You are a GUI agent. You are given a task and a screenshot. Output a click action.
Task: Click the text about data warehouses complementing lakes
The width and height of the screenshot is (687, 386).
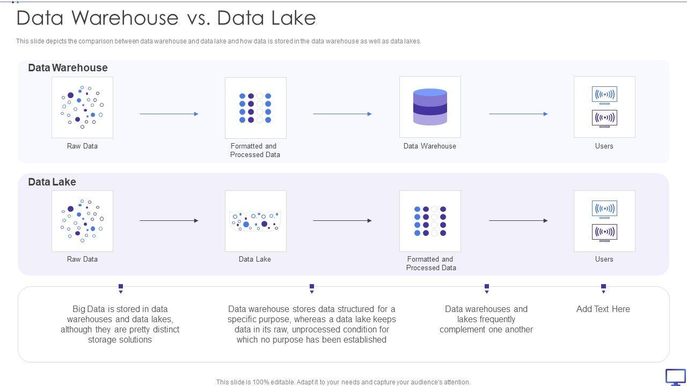tap(486, 319)
